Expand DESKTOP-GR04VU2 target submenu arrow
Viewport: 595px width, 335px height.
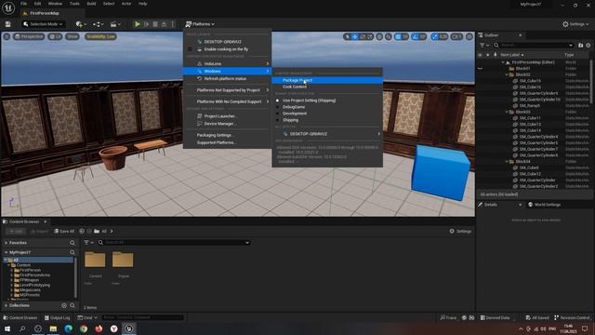(x=378, y=134)
